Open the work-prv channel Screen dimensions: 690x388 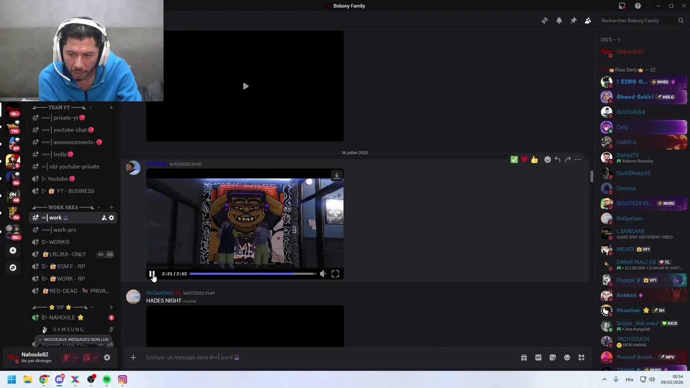tap(72, 230)
